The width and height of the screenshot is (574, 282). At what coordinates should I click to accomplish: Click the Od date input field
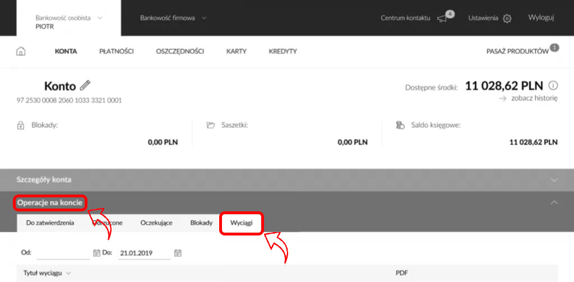pos(62,253)
